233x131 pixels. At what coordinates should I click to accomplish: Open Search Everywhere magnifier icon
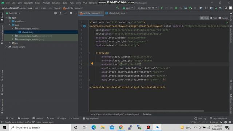pos(226,8)
